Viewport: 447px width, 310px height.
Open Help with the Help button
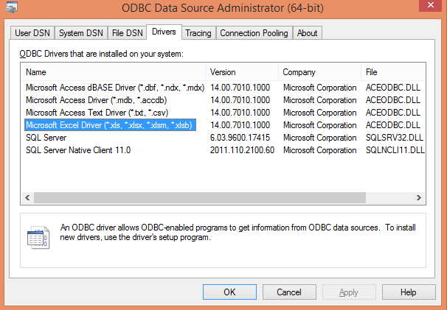[408, 292]
